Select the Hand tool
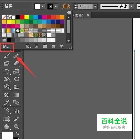 7,127
